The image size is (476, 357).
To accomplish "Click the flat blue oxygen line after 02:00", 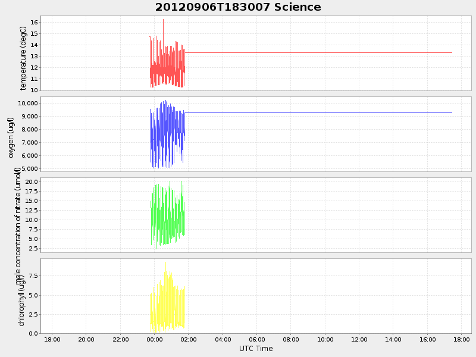I will tap(318, 112).
